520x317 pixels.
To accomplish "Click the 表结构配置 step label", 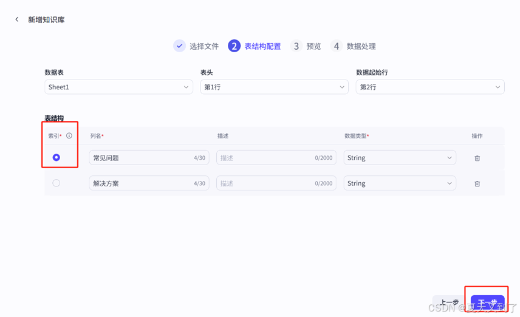I will [x=262, y=46].
